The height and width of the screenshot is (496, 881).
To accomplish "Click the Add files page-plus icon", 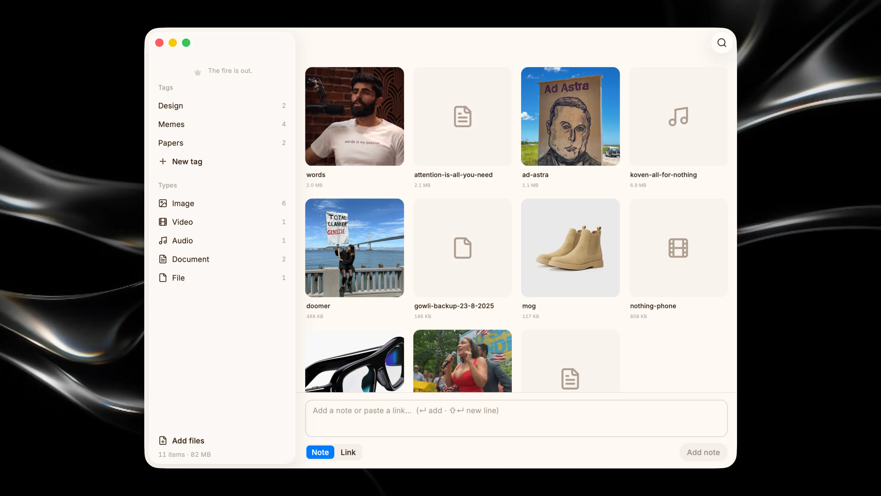I will [163, 441].
